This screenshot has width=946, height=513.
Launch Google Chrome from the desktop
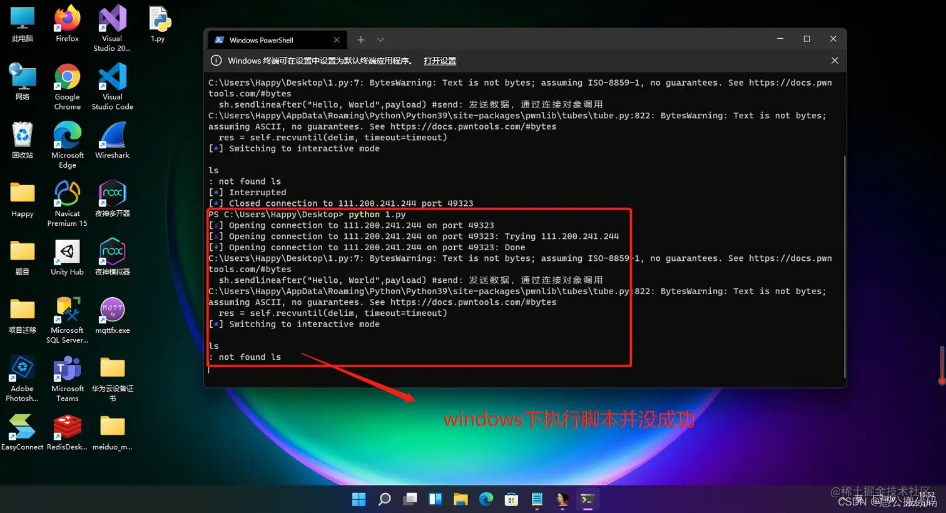(67, 87)
